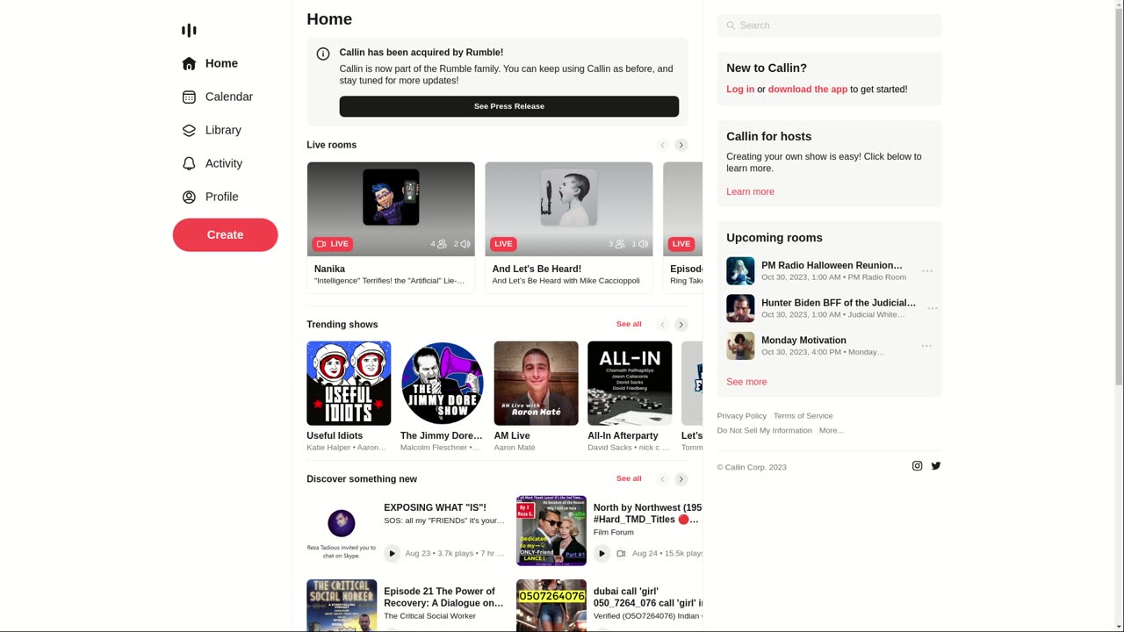Go to the Calendar page
The image size is (1124, 632).
click(x=217, y=97)
